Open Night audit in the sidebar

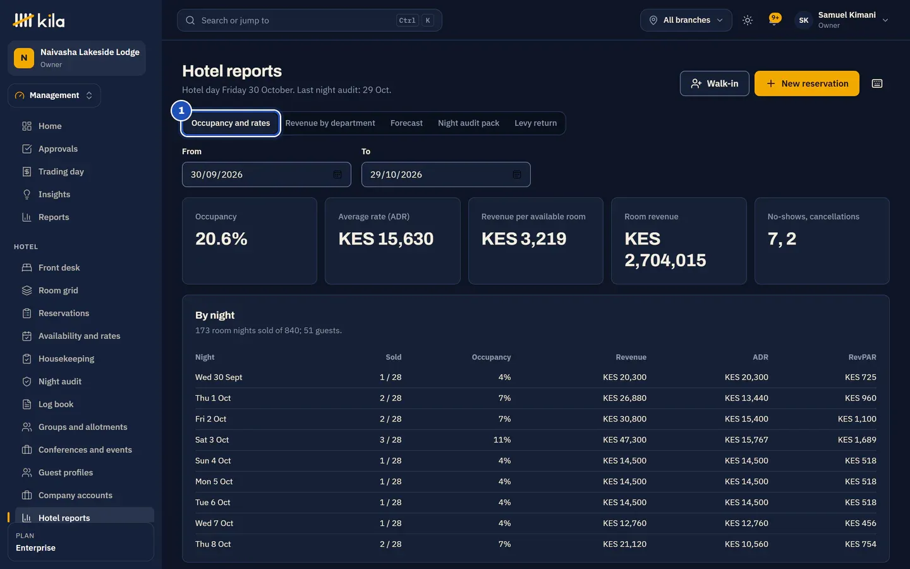tap(85, 381)
